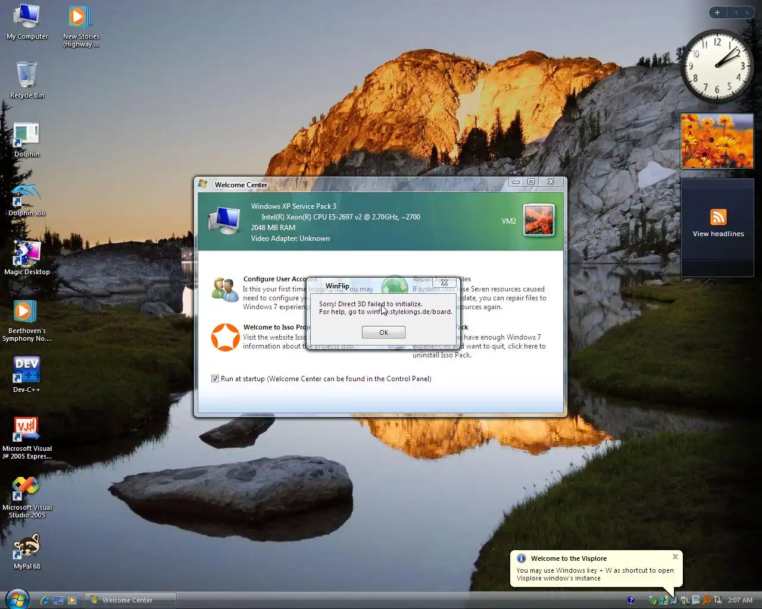The height and width of the screenshot is (609, 762).
Task: Click the computer monitor icon in Welcome Center
Action: 224,221
